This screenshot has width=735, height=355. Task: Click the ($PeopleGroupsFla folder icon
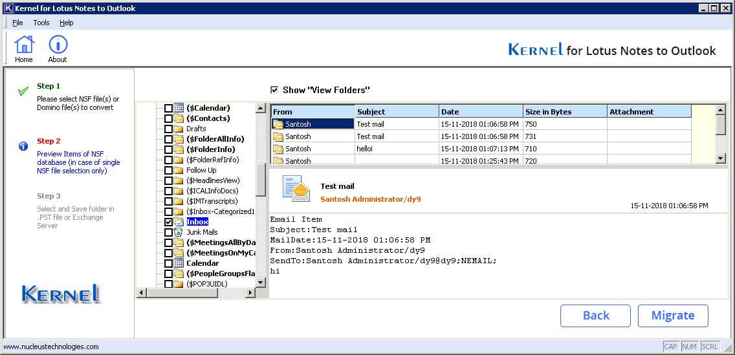[179, 274]
